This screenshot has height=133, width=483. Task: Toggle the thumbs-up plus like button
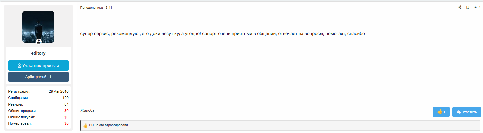pyautogui.click(x=441, y=112)
